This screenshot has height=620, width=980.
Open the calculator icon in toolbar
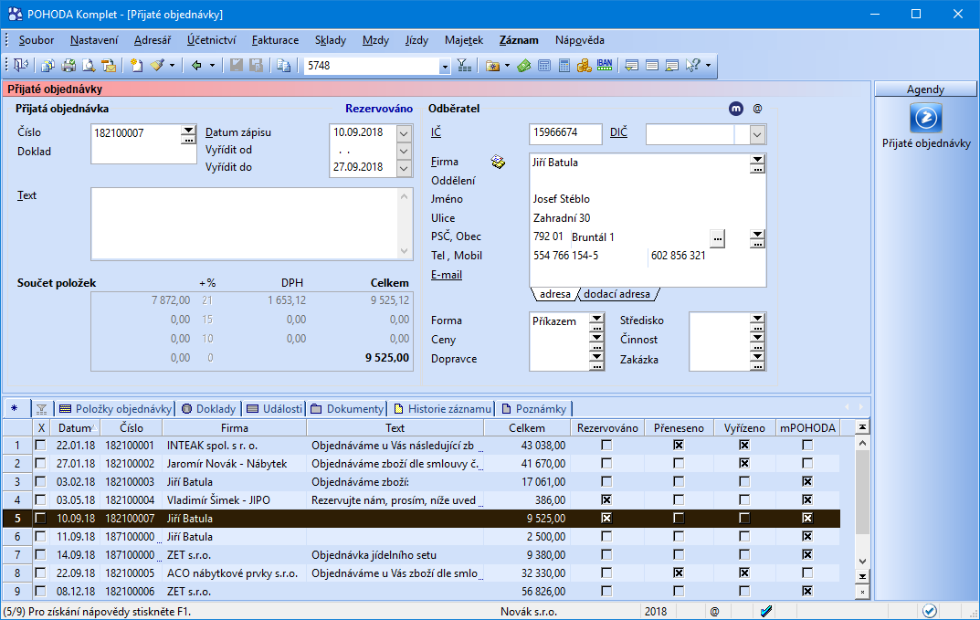(x=564, y=66)
